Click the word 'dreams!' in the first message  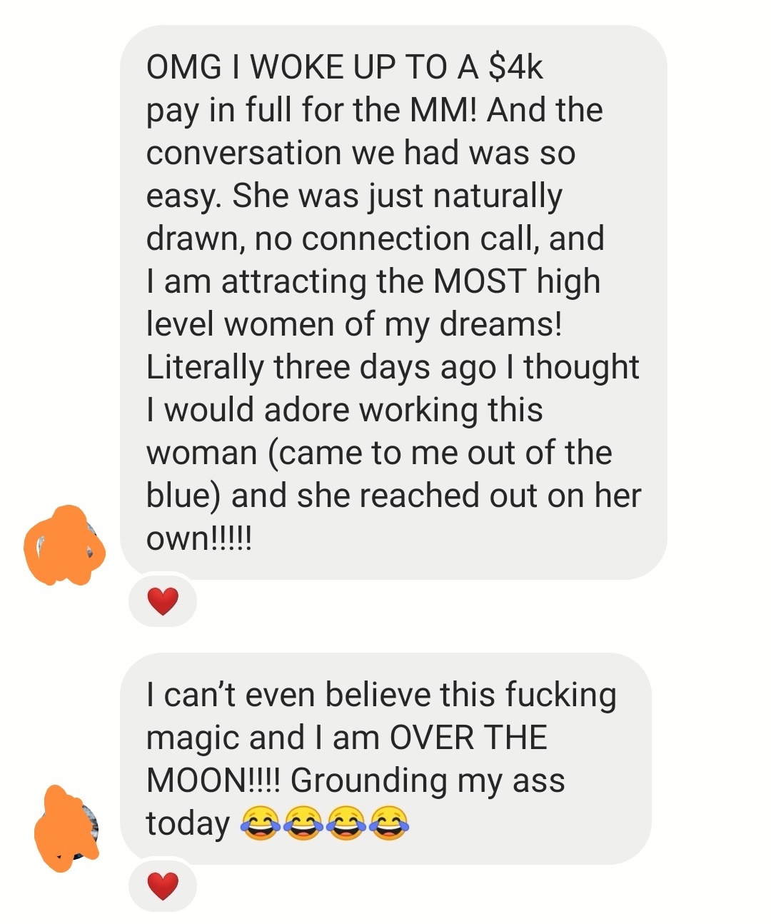[x=500, y=323]
